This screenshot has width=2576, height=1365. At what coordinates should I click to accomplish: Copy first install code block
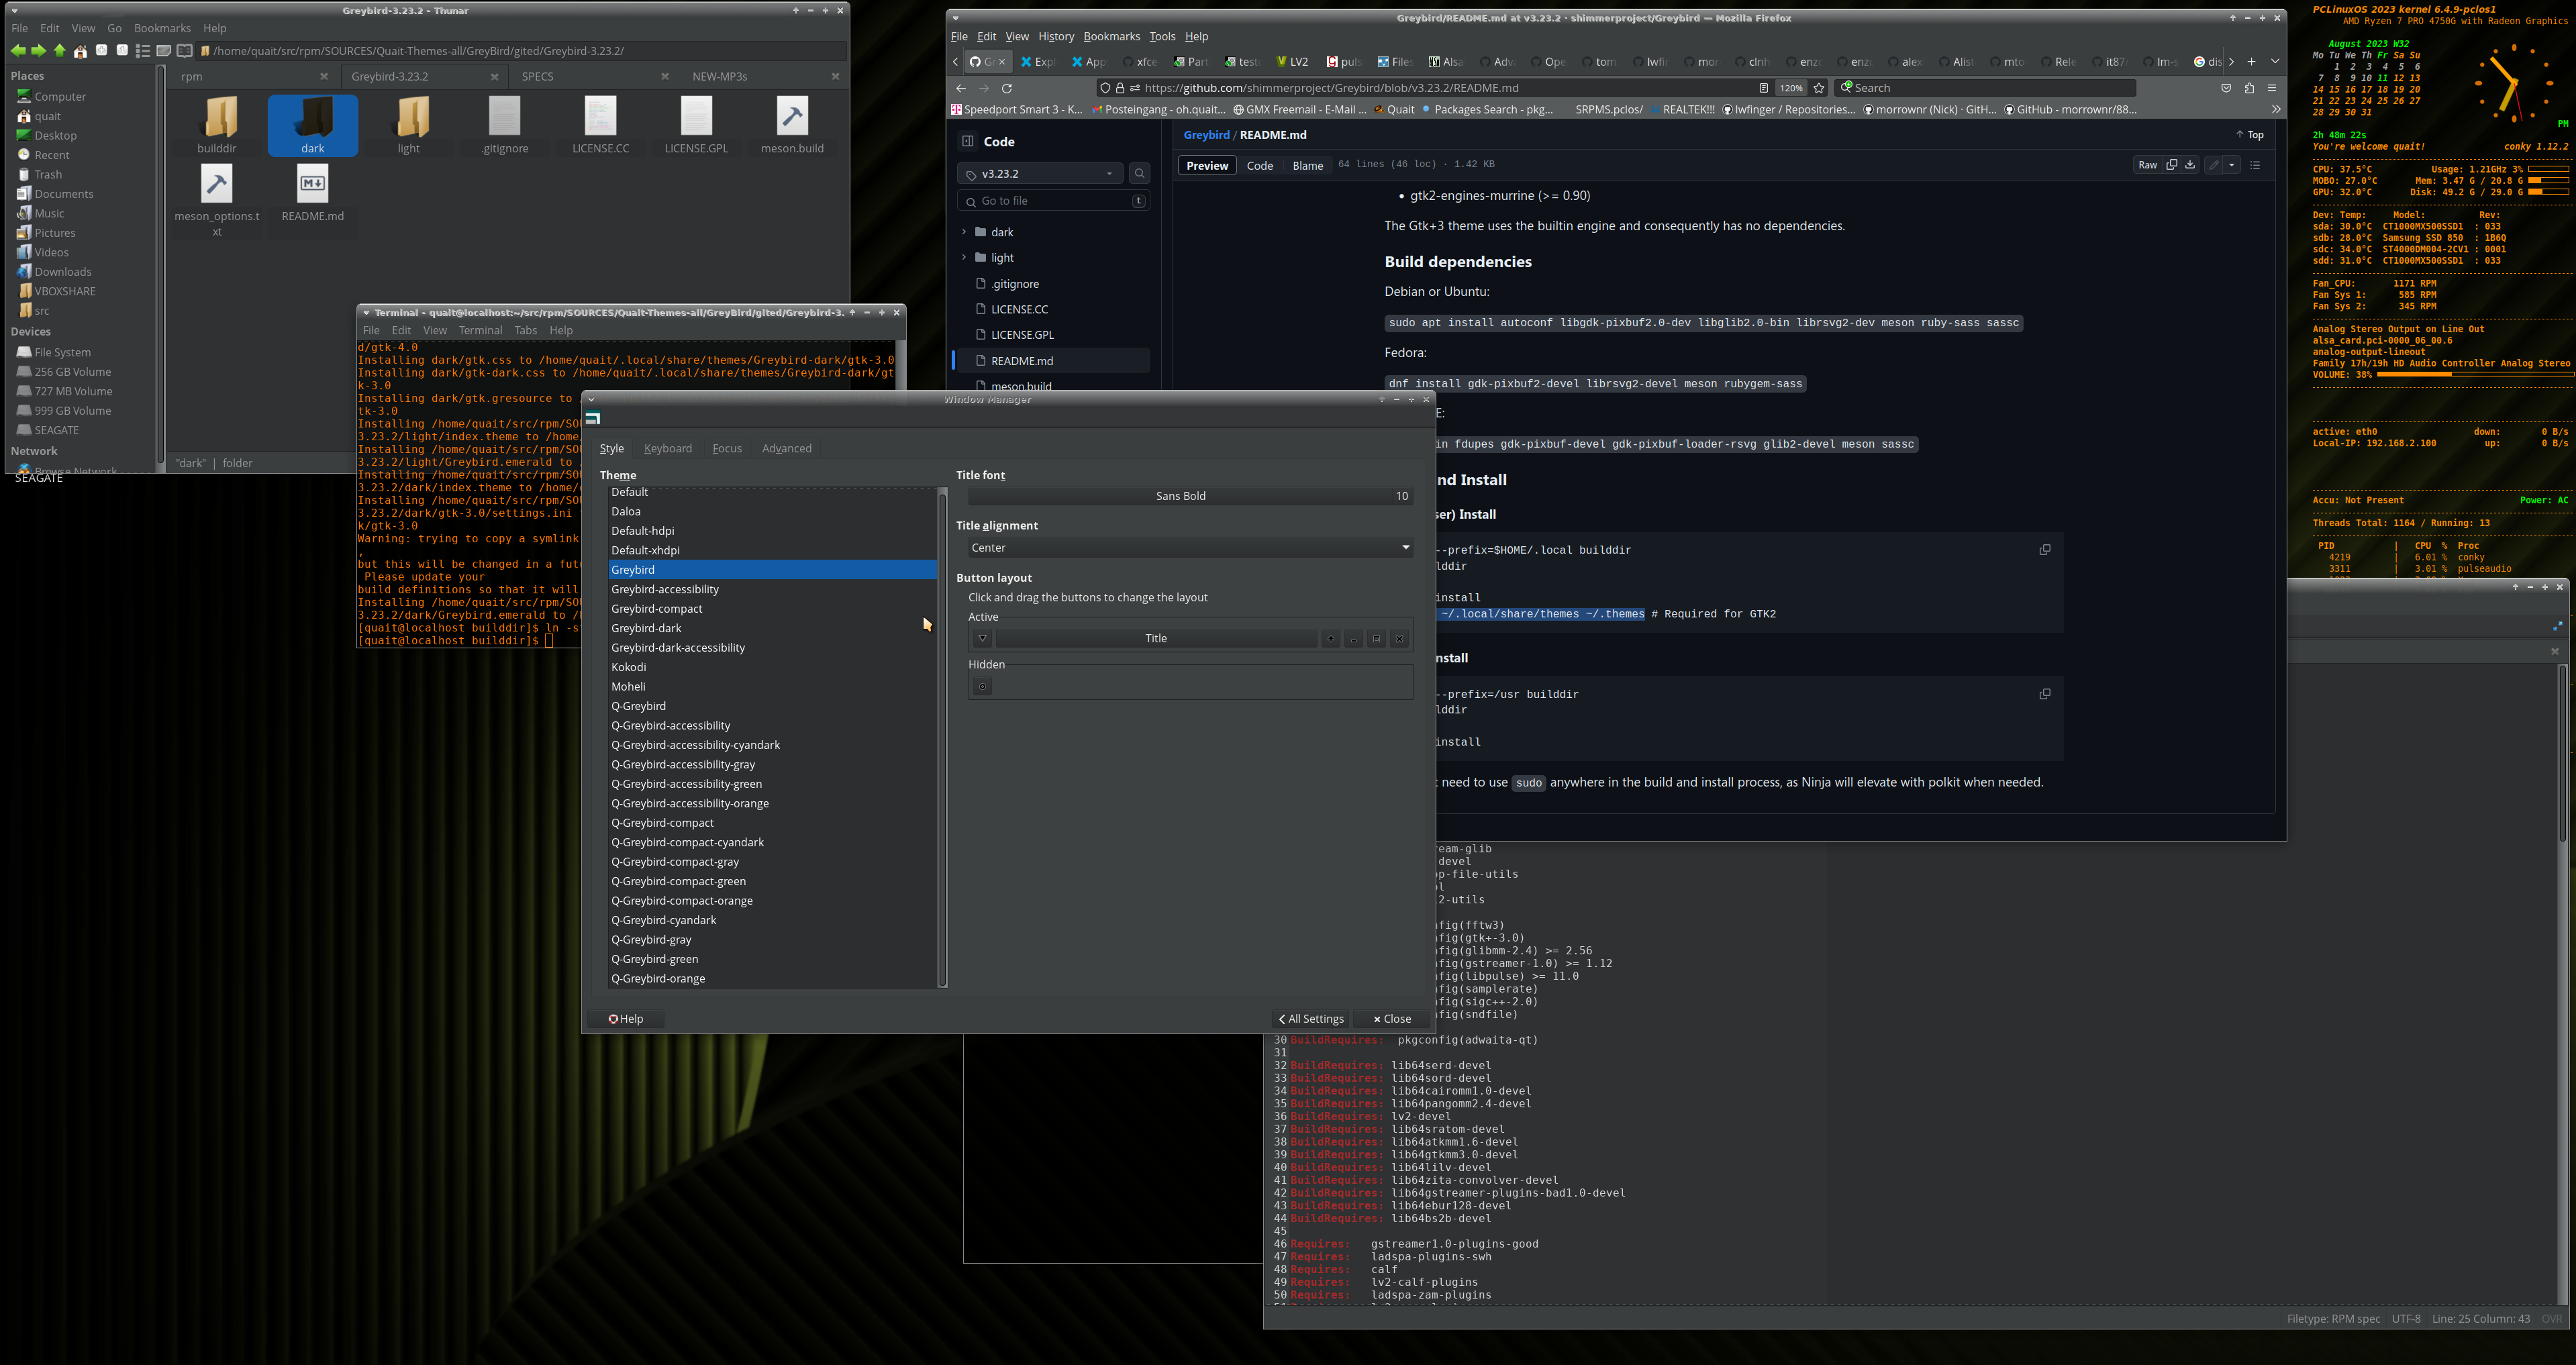coord(2045,550)
